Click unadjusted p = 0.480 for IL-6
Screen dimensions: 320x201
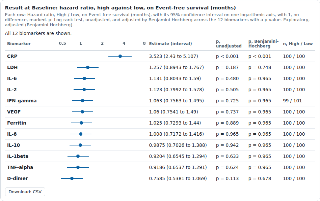point(227,78)
